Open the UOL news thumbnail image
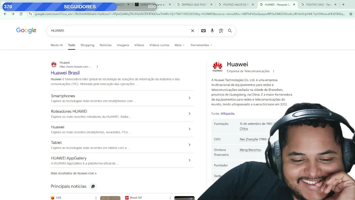This screenshot has height=200, width=355. pos(110,198)
